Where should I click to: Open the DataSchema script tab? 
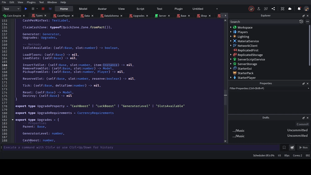111,16
